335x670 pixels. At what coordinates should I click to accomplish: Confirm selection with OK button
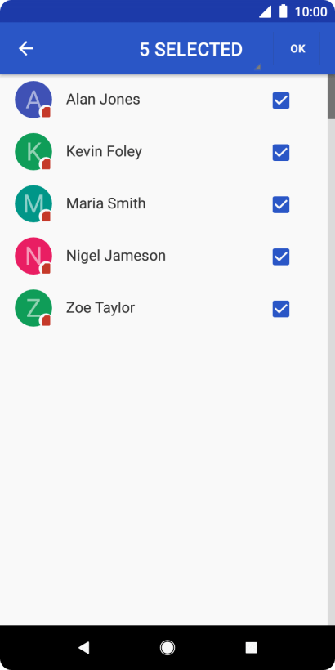click(297, 49)
